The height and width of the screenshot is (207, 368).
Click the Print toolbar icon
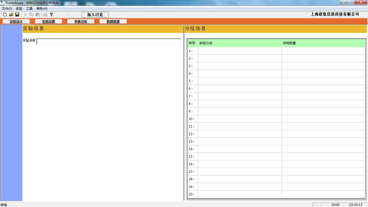[x=45, y=15]
